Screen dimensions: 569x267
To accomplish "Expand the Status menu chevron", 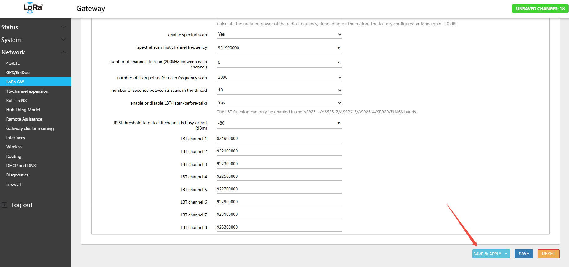I will point(64,27).
